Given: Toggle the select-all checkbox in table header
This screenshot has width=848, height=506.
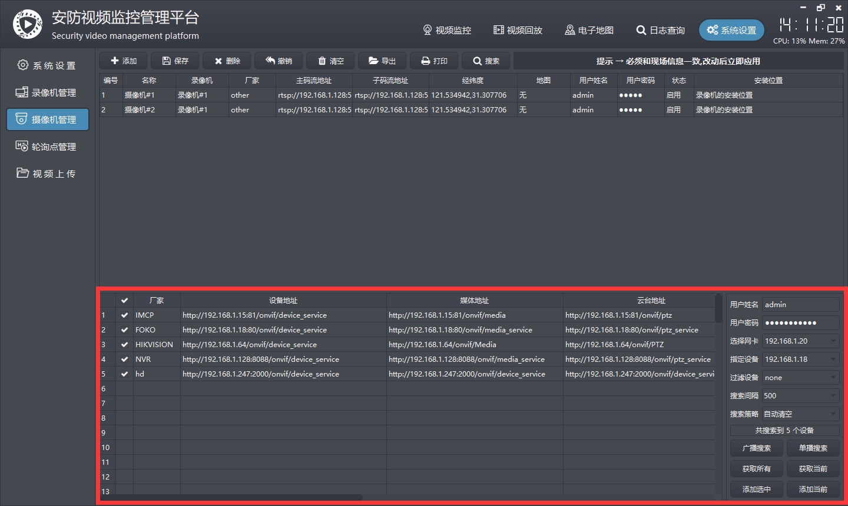Looking at the screenshot, I should [x=124, y=301].
